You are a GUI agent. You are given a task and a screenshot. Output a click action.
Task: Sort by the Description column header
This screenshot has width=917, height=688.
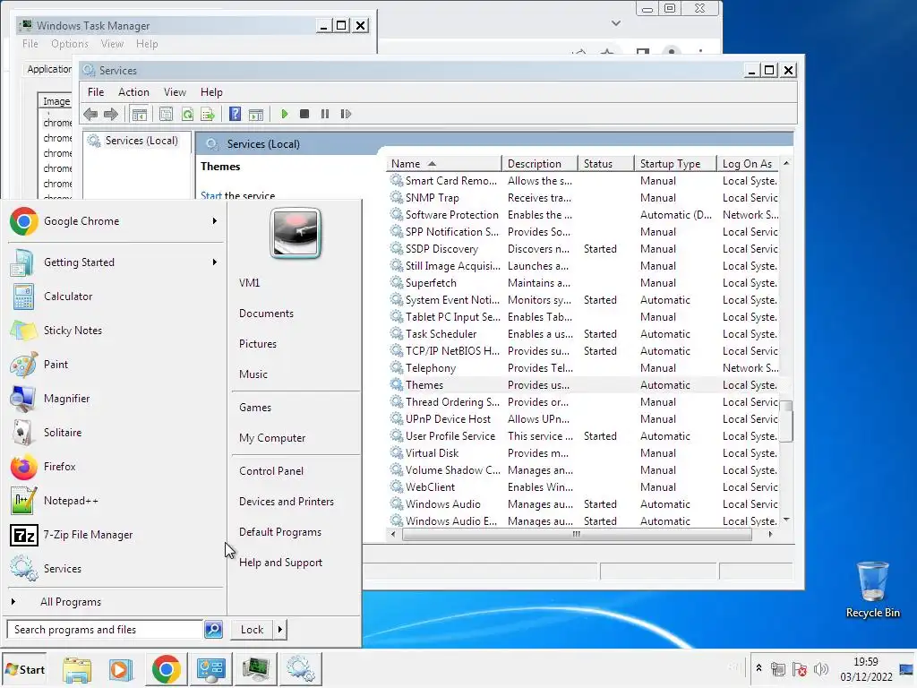540,164
